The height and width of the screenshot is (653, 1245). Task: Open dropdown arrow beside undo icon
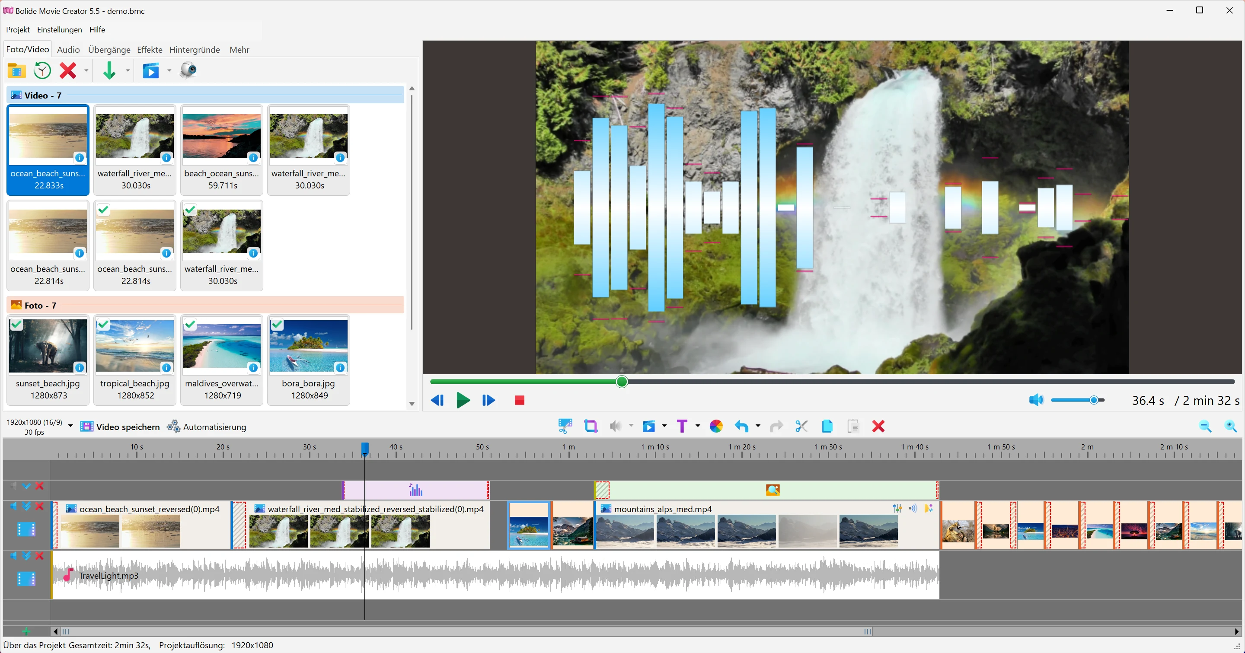757,426
